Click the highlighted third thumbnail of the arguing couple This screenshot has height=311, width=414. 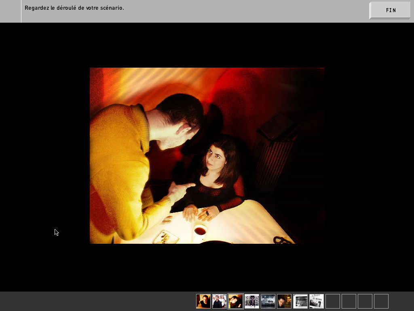[236, 301]
